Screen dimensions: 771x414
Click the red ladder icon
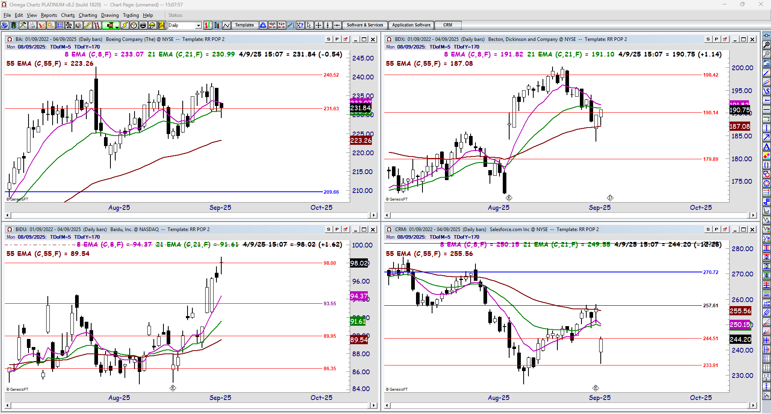pyautogui.click(x=97, y=25)
